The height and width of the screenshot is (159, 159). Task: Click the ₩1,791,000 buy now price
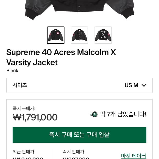35,117
